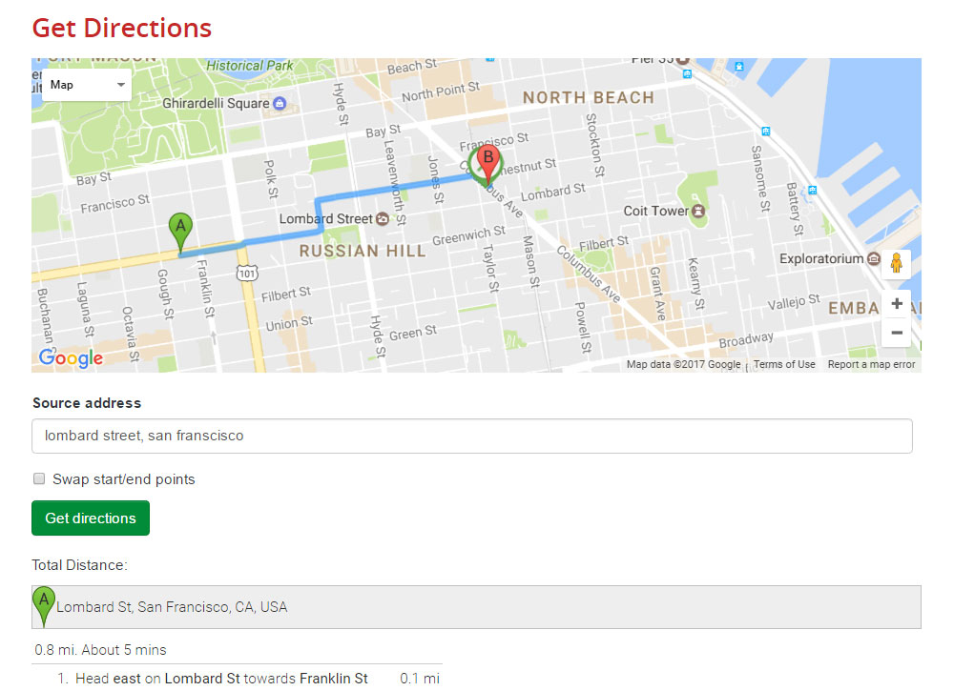Open the Map type dropdown
The height and width of the screenshot is (691, 954).
86,85
